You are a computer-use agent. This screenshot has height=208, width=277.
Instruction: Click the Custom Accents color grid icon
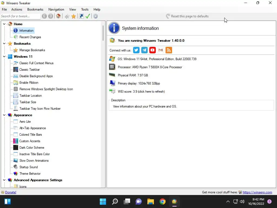[x=16, y=141]
